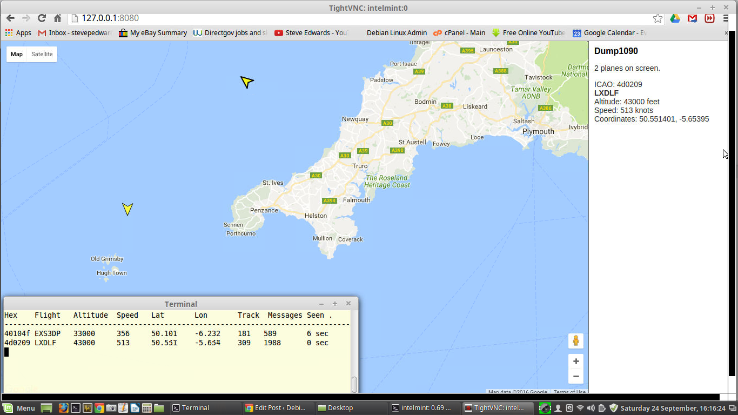Click the volume speaker tray icon
This screenshot has width=738, height=415.
point(591,408)
